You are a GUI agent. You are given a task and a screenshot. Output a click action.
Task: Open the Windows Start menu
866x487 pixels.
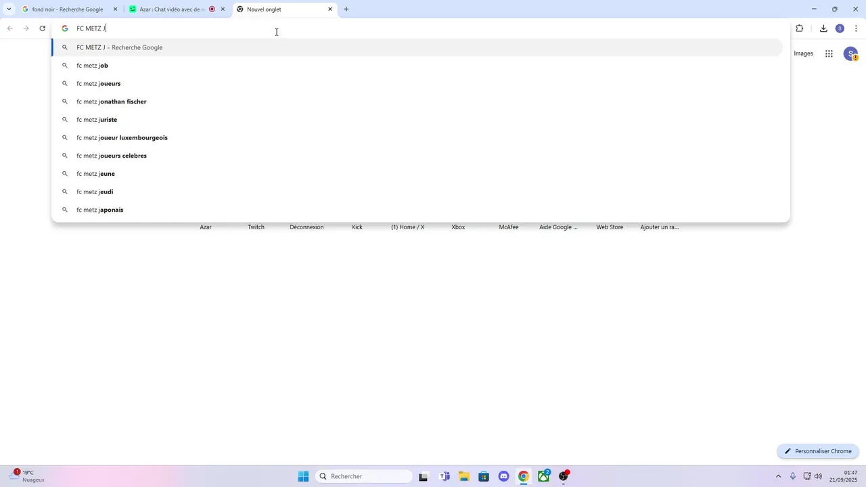(303, 476)
